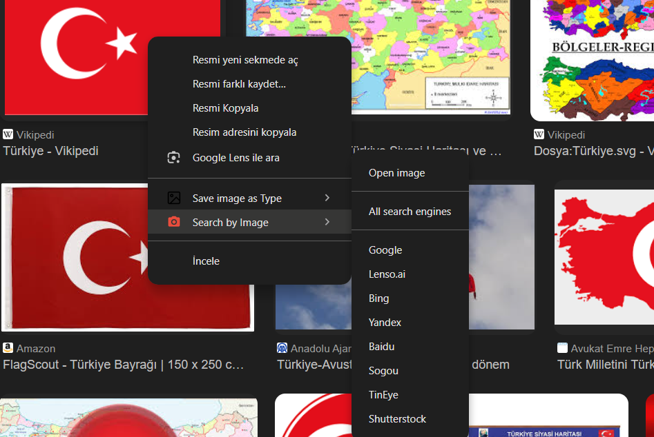Open Türkiye-Avust news result link

pos(314,365)
